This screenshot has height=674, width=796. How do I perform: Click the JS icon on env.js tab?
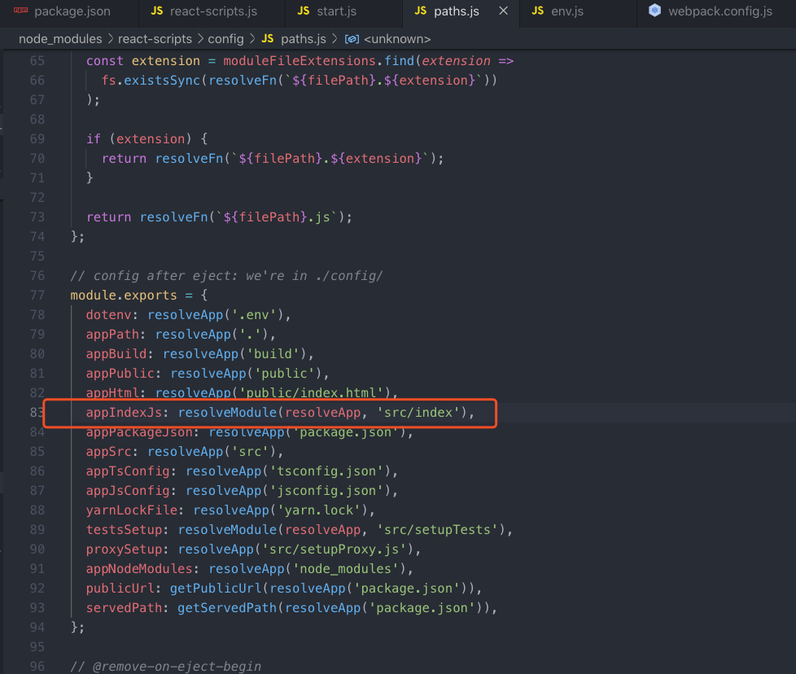click(x=538, y=11)
